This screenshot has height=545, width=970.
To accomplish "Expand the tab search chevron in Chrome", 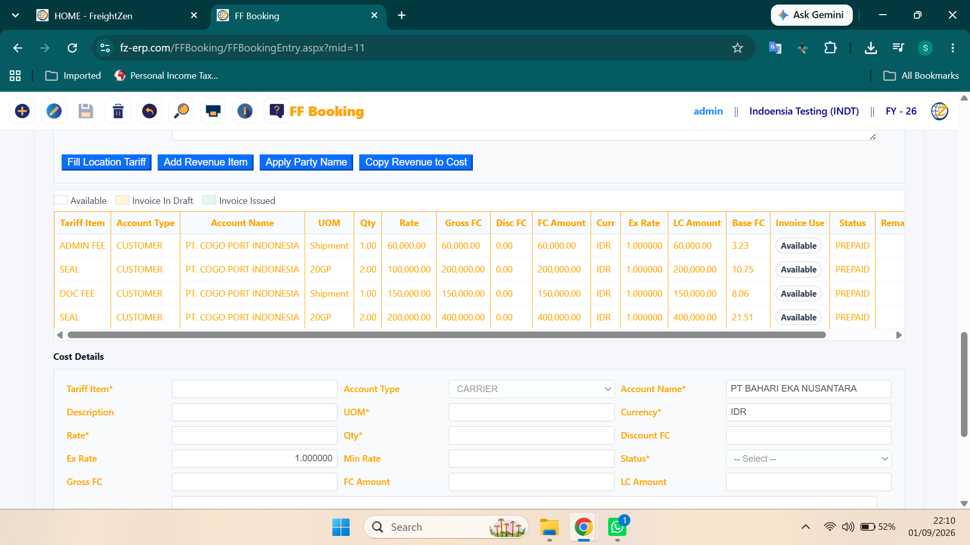I will click(15, 15).
